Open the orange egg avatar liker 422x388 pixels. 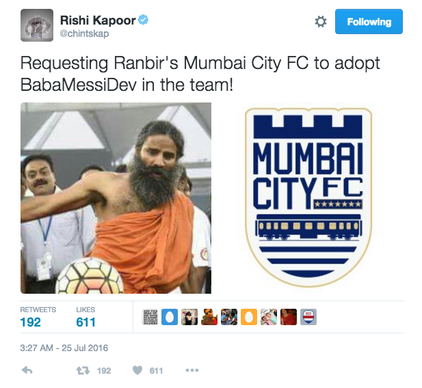pos(249,317)
